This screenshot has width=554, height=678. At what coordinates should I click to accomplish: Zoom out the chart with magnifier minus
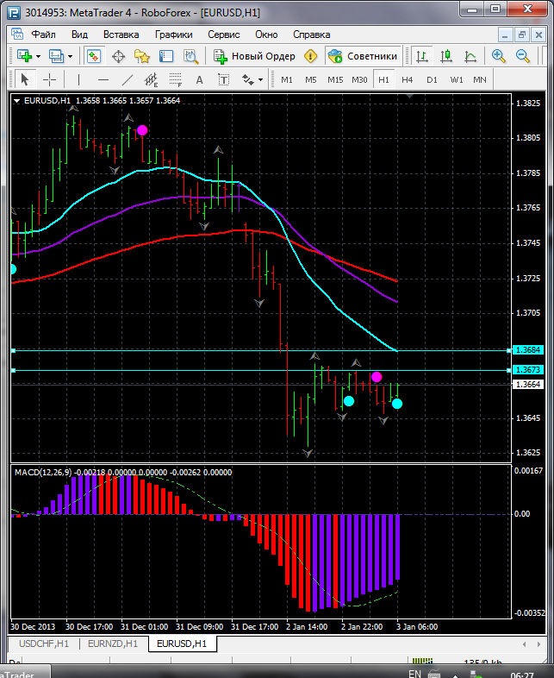coord(523,56)
